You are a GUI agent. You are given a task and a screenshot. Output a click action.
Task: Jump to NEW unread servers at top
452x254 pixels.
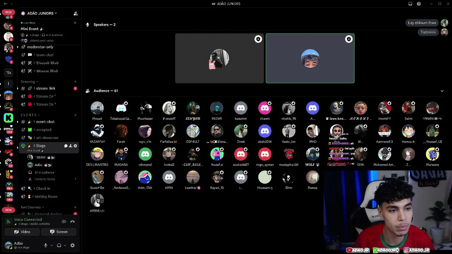(8, 12)
